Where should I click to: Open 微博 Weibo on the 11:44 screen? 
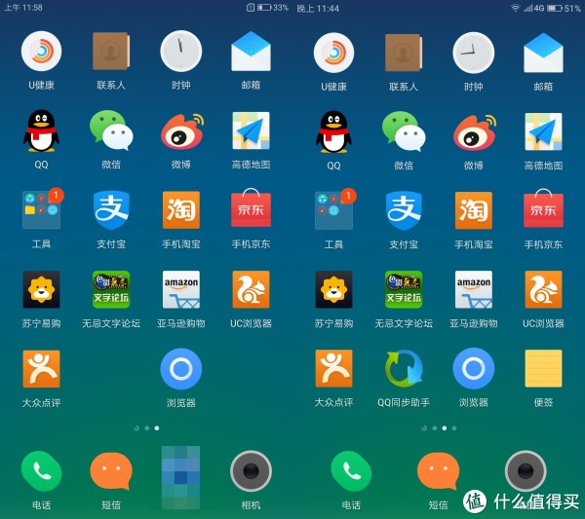(x=475, y=132)
